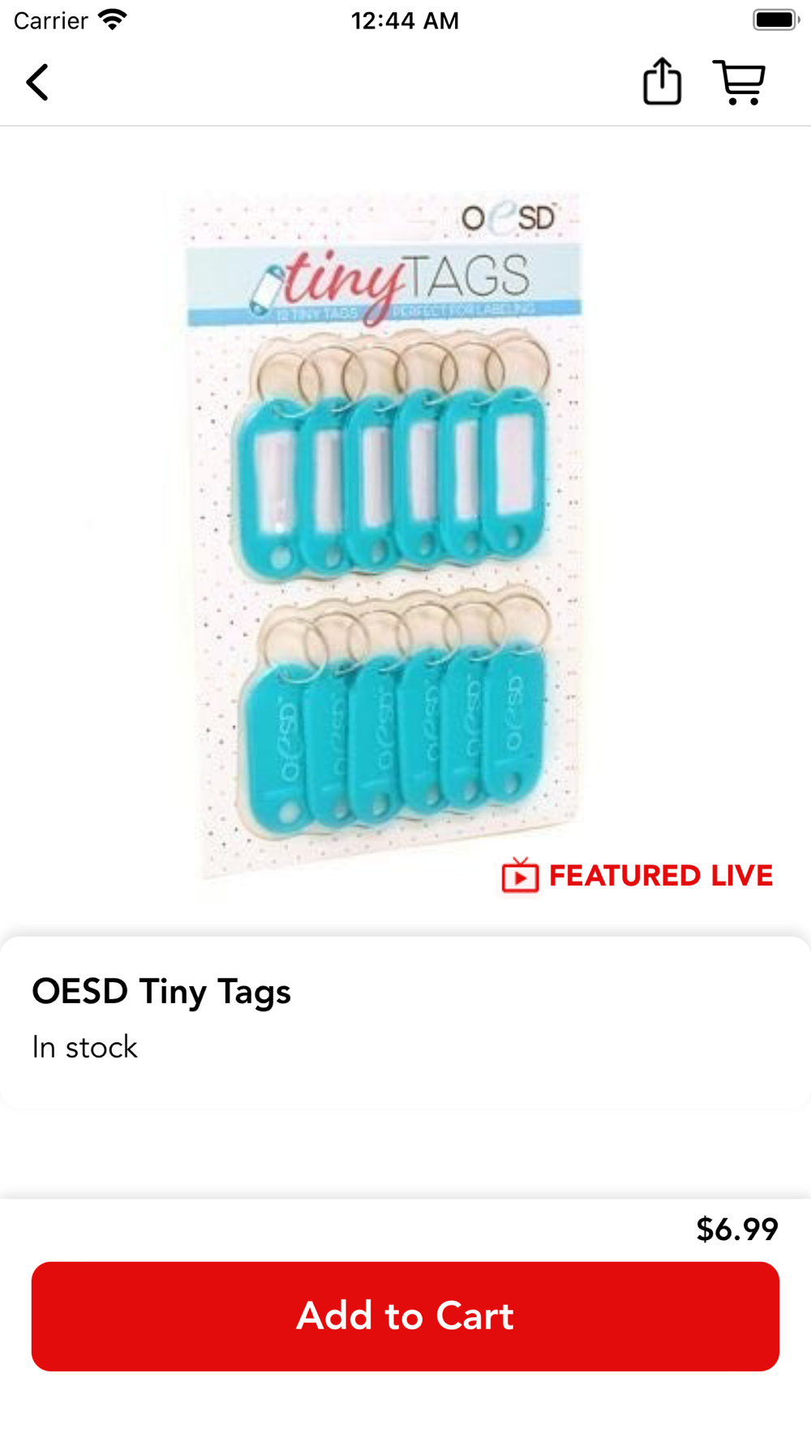
Task: Tap the $6.99 price label
Action: pos(737,1229)
